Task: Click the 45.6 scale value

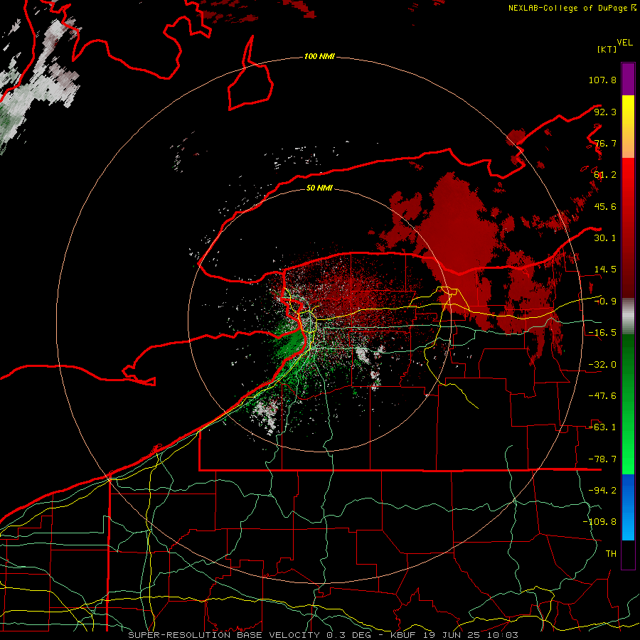Action: pyautogui.click(x=605, y=206)
